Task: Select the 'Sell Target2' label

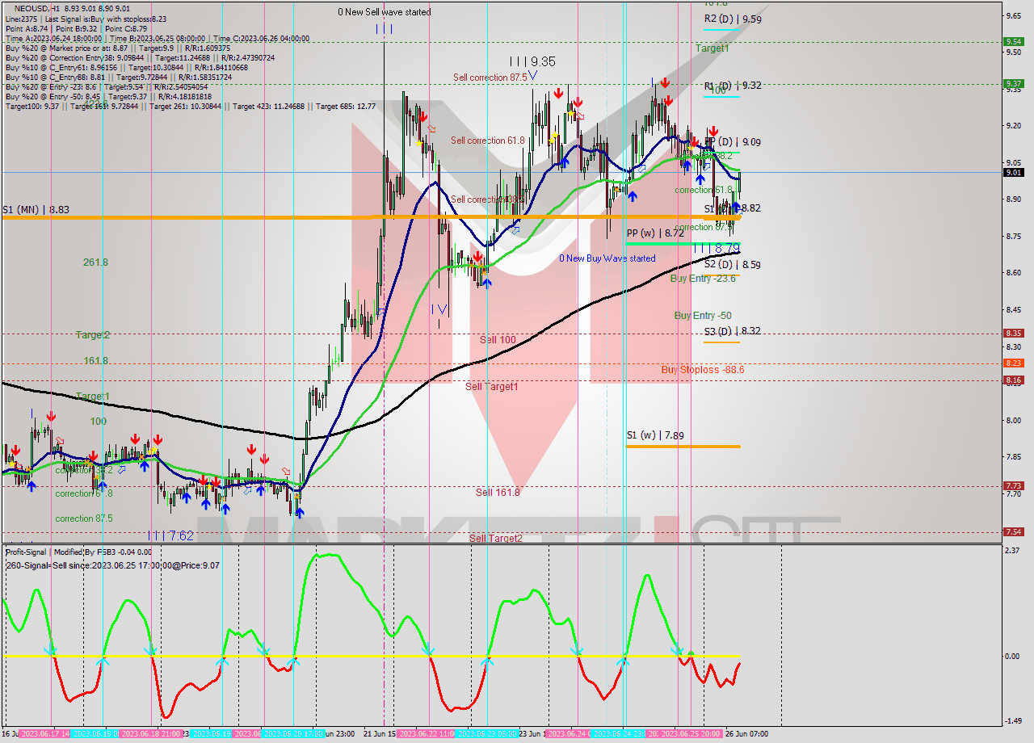Action: click(496, 538)
